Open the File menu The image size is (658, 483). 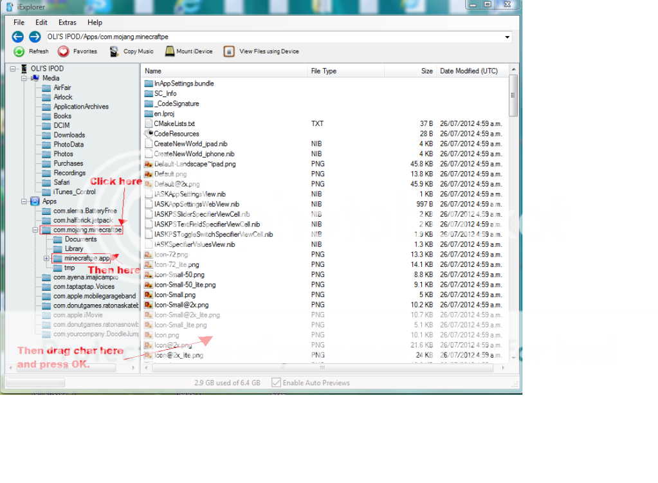pos(19,23)
